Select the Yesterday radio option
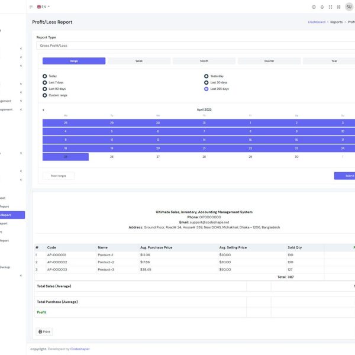 [x=206, y=76]
